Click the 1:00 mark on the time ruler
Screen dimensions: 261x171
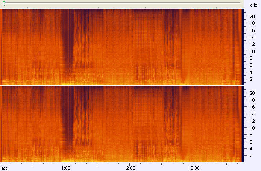(65, 167)
